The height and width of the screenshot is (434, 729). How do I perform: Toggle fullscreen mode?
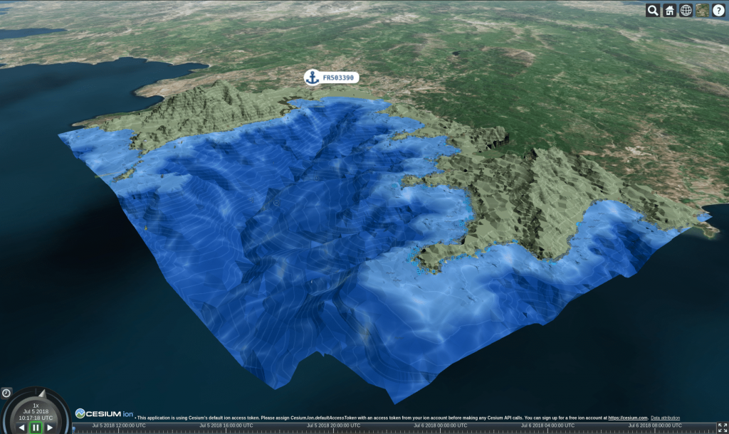[x=723, y=427]
